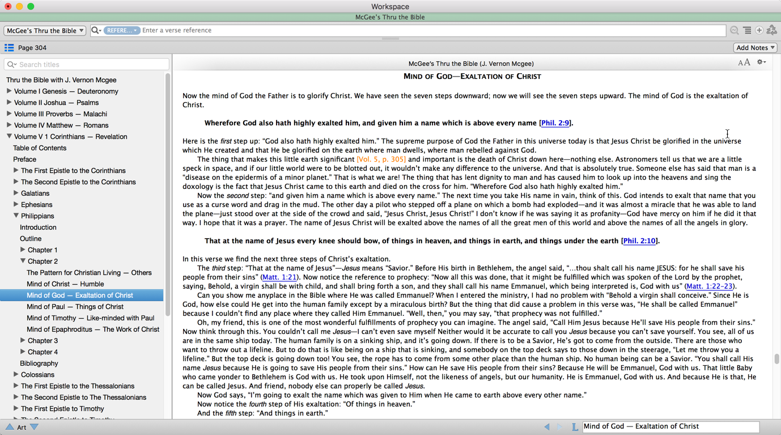Open the Phil. 2:9 verse link

(555, 123)
